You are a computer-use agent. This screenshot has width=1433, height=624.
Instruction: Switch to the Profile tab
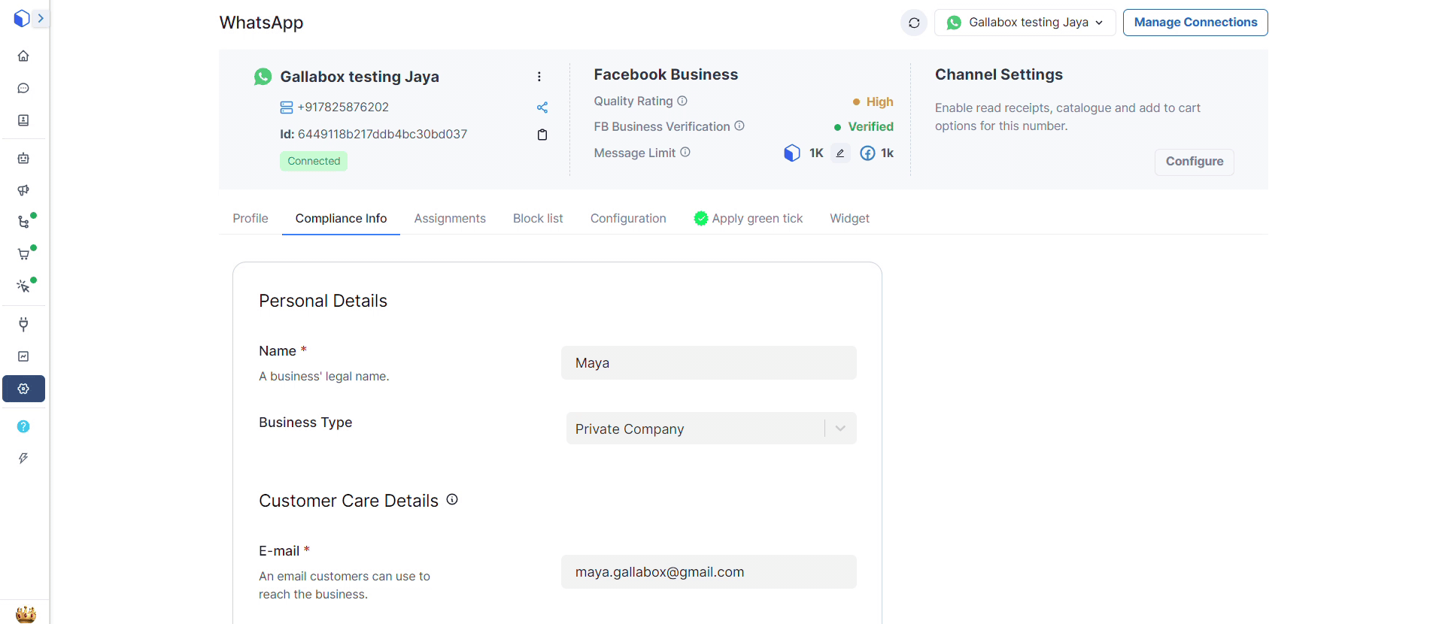[x=250, y=219]
